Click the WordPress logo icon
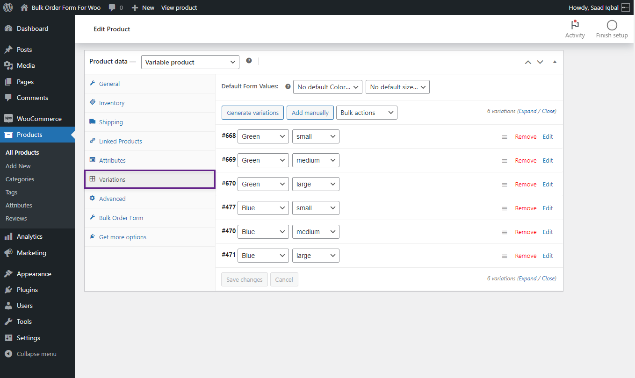The image size is (635, 378). 8,7
